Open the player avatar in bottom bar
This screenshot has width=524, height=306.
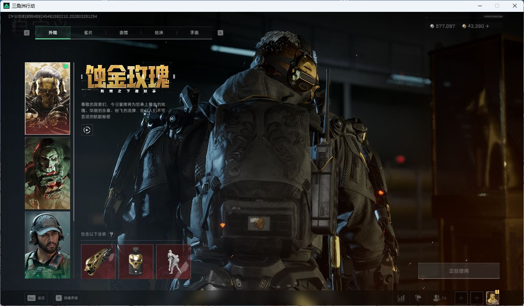[492, 298]
